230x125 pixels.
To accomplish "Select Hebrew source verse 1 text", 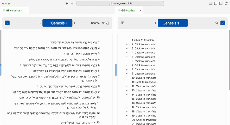I will click(73, 42).
